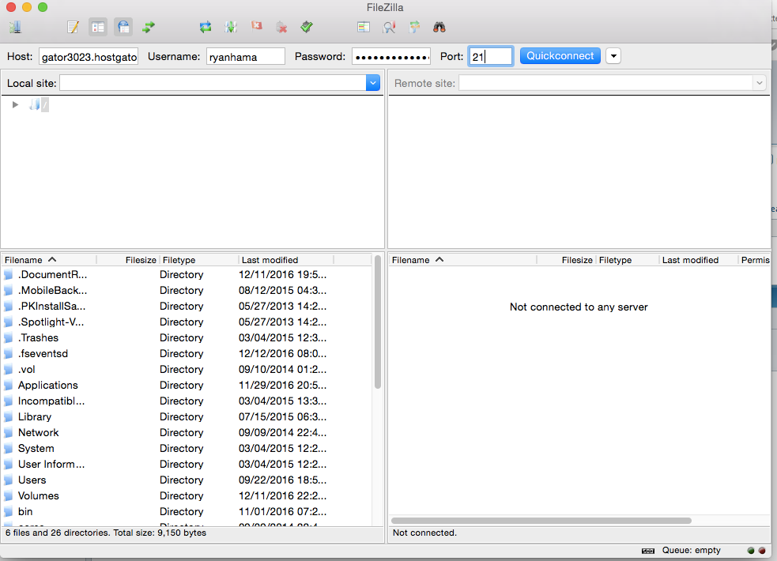
Task: Search for files with the binoculars icon
Action: pos(439,27)
